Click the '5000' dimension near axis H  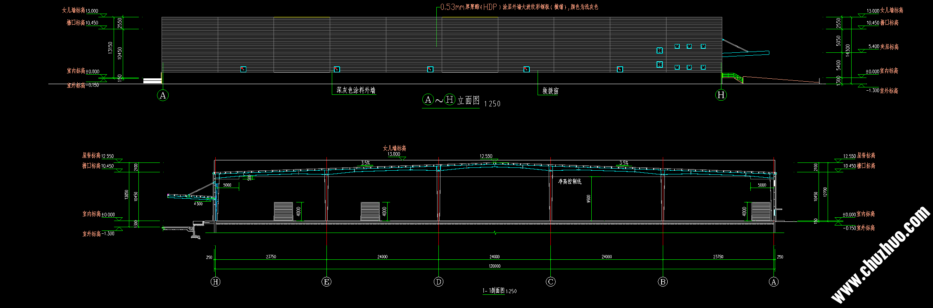coord(227,185)
